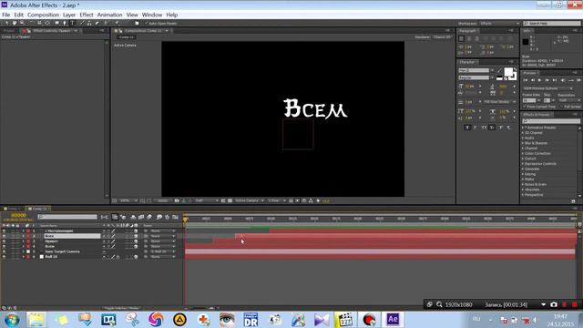Expand the Null 16 layer properties
Viewport: 583px width, 328px height.
[x=24, y=257]
